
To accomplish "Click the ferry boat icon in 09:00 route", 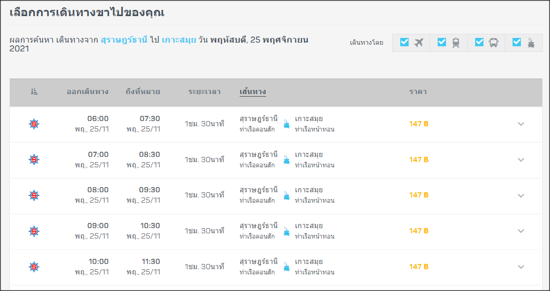I will (x=286, y=231).
